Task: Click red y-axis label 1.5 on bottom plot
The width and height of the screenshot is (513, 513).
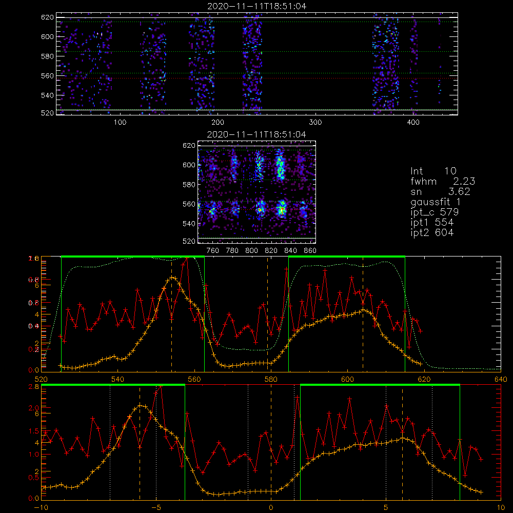Action: pyautogui.click(x=34, y=431)
